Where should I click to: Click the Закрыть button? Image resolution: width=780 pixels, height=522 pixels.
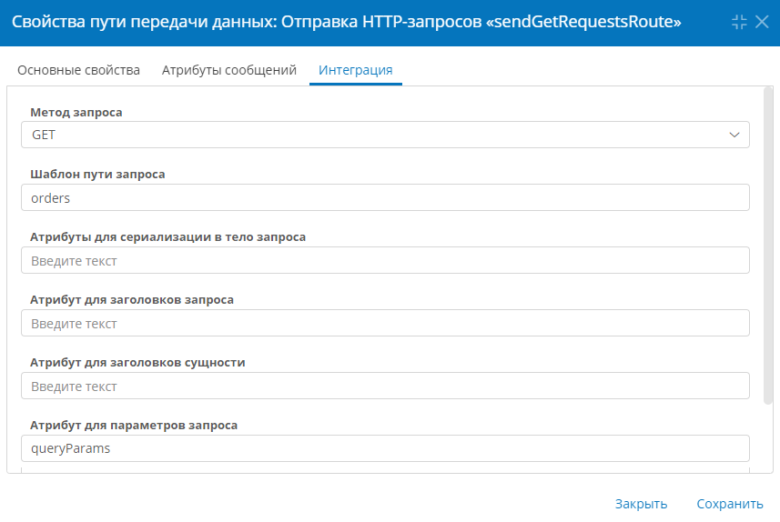pos(642,504)
